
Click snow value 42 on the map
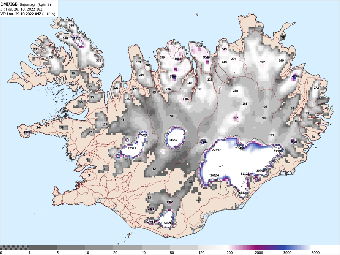154,169
